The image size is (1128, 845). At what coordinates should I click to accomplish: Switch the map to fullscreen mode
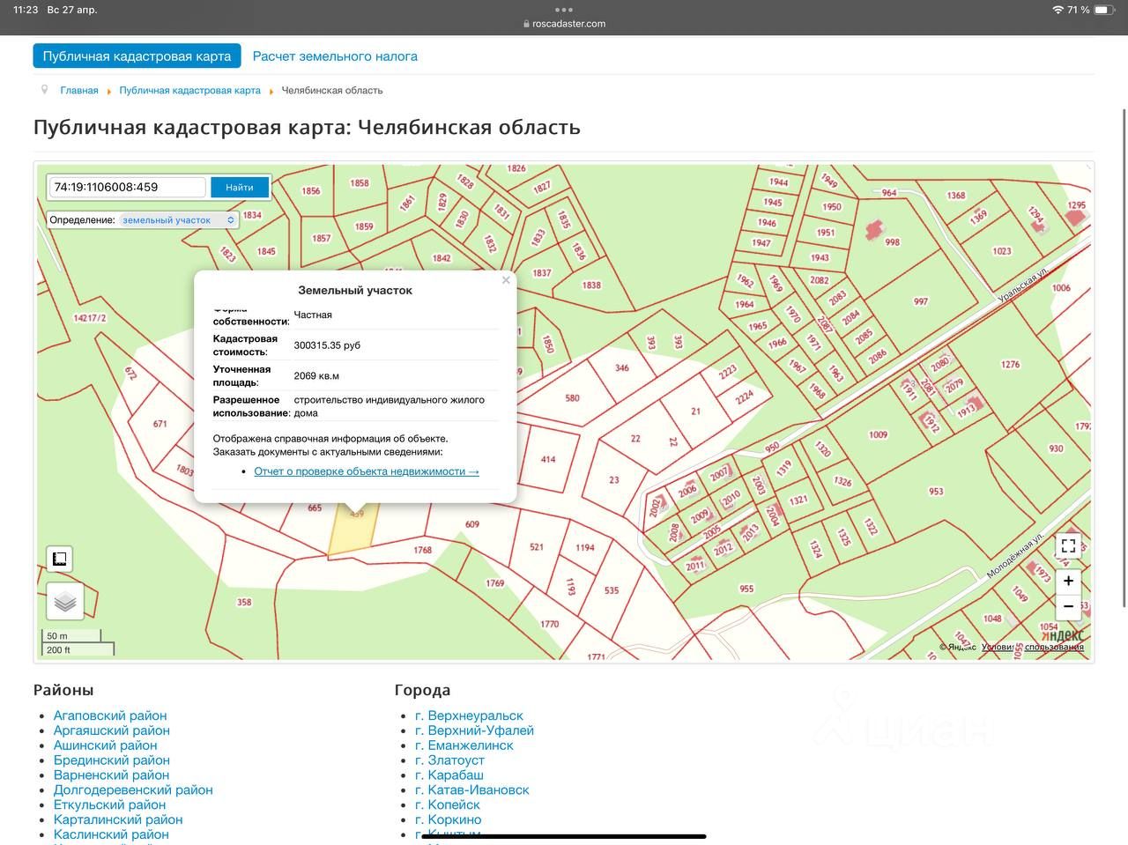click(x=1068, y=545)
